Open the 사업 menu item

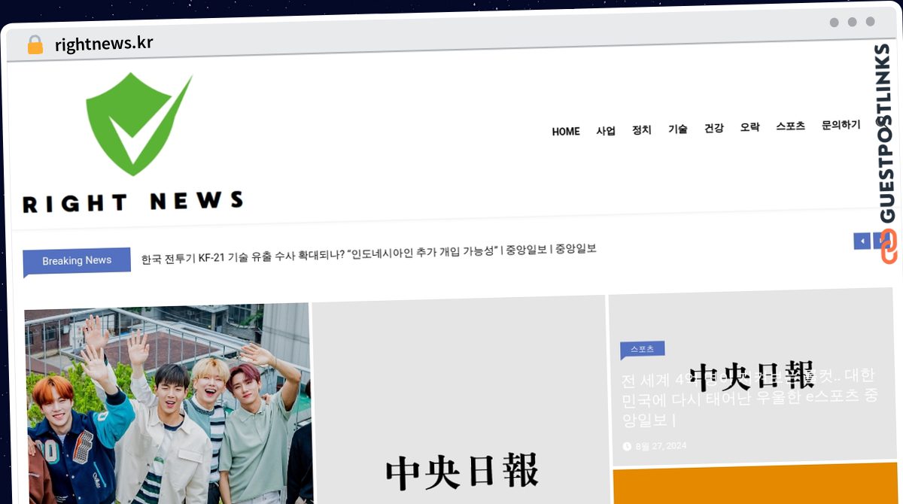point(606,130)
